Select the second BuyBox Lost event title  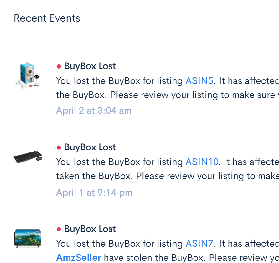(x=90, y=147)
